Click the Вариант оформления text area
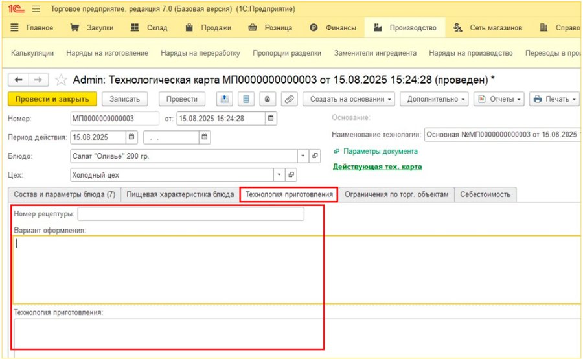 pos(297,270)
